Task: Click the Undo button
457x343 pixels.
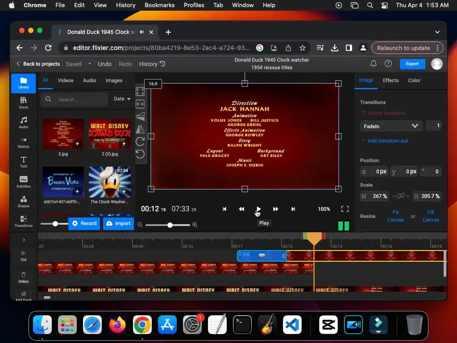Action: point(104,64)
